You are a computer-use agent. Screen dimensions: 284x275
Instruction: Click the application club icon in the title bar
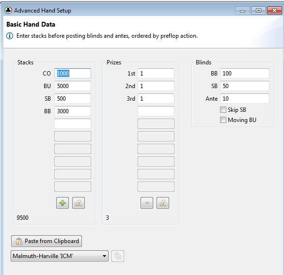[x=8, y=10]
